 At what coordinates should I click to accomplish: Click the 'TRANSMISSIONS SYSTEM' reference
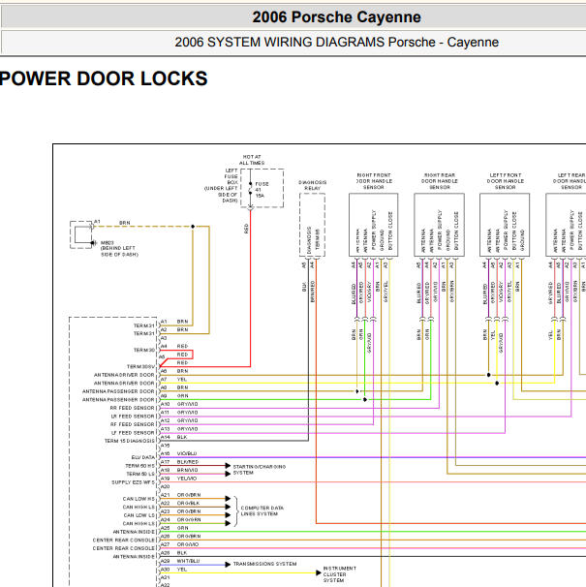point(264,564)
